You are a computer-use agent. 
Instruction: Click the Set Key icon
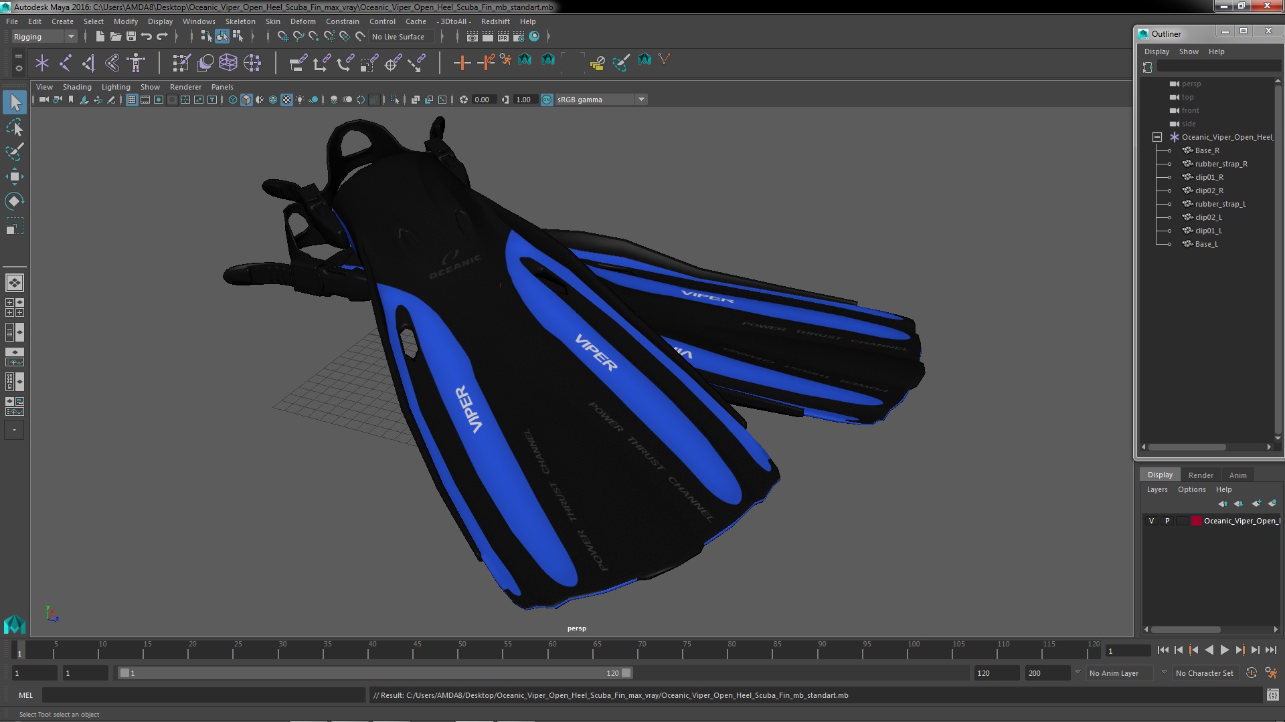(x=462, y=63)
